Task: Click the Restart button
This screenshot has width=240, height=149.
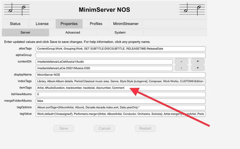Action: tap(145, 128)
